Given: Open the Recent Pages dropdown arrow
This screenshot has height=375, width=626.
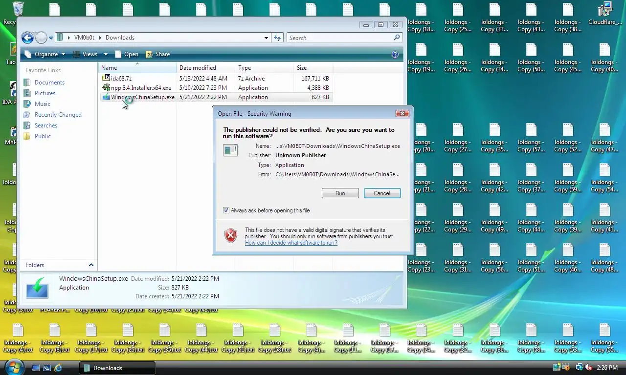Looking at the screenshot, I should [x=51, y=38].
